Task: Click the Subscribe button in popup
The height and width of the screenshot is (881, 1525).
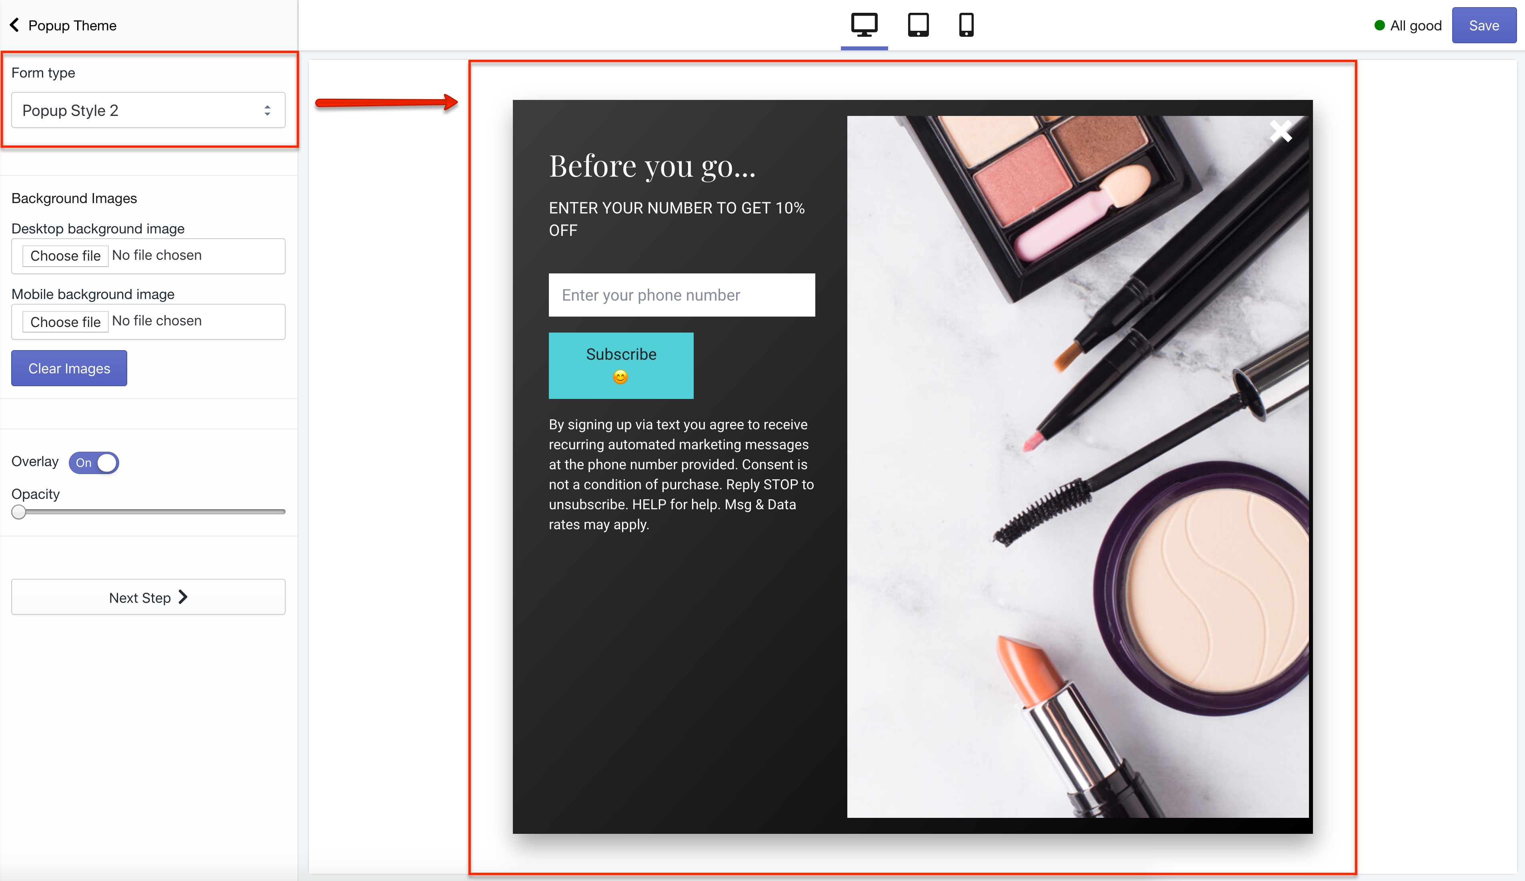Action: click(621, 366)
